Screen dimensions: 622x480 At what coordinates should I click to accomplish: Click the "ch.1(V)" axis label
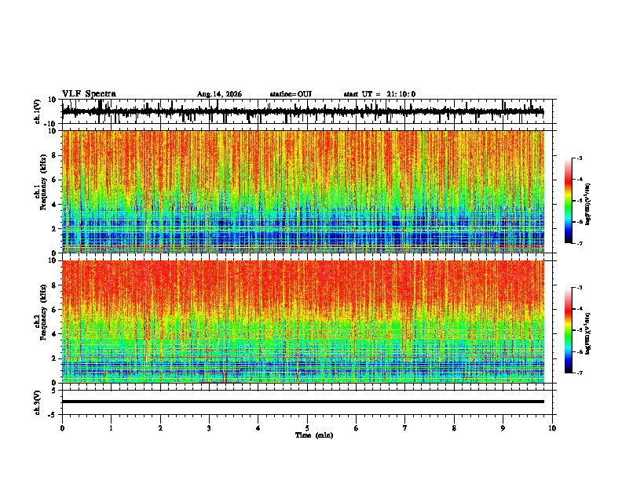click(38, 111)
